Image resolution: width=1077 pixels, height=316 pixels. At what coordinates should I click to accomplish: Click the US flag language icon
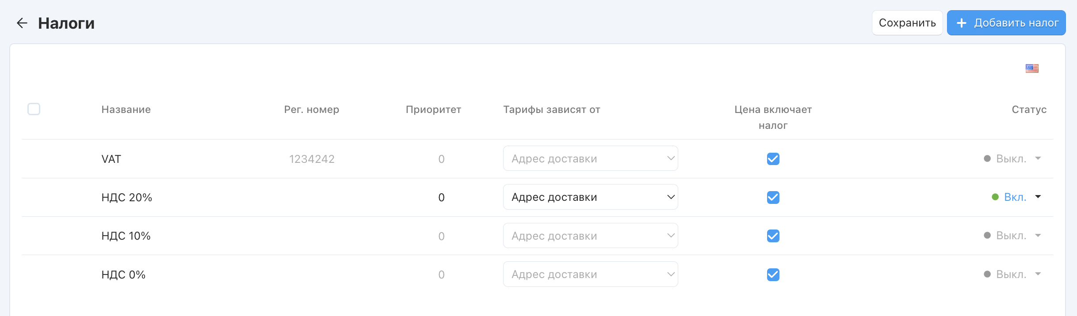click(x=1031, y=68)
